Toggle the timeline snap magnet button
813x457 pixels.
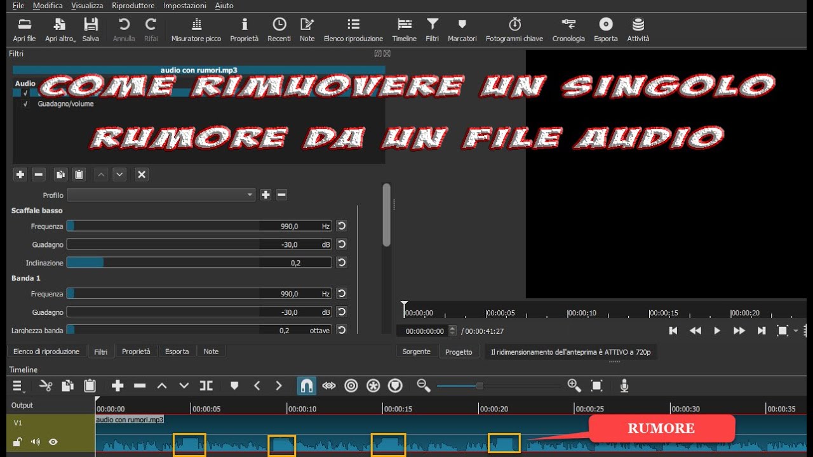[306, 385]
